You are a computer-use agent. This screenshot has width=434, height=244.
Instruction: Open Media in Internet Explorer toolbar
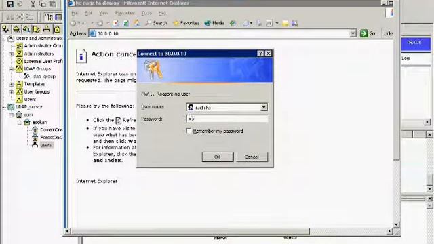pos(214,23)
